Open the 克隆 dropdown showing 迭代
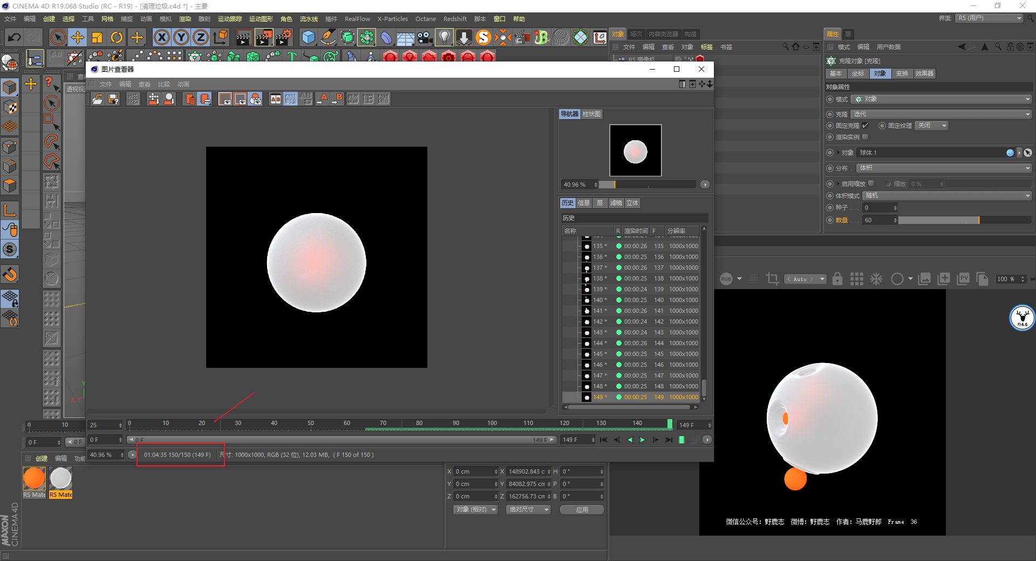The image size is (1036, 561). point(942,114)
